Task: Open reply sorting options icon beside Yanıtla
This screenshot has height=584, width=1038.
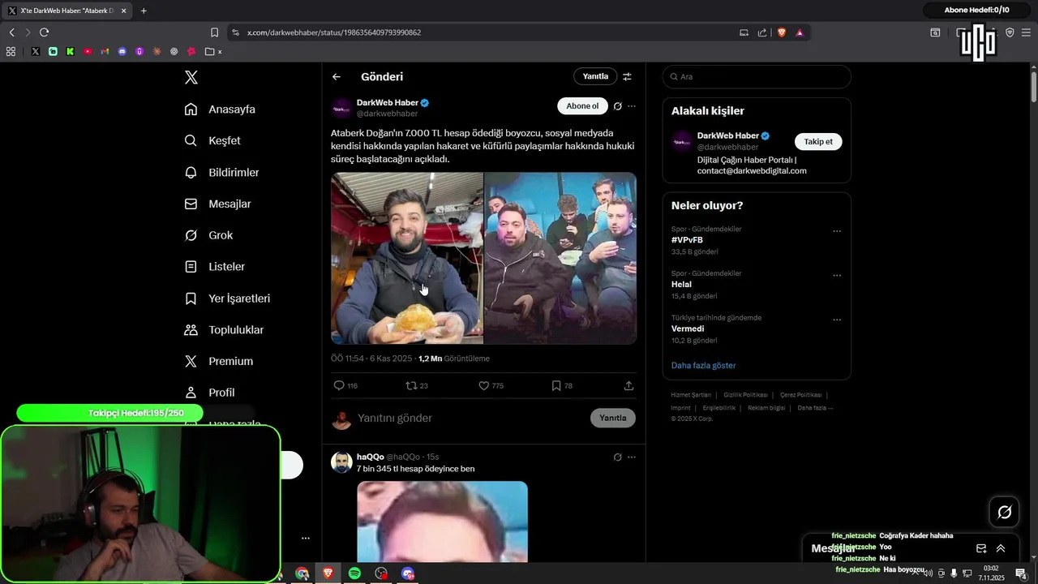Action: tap(627, 76)
